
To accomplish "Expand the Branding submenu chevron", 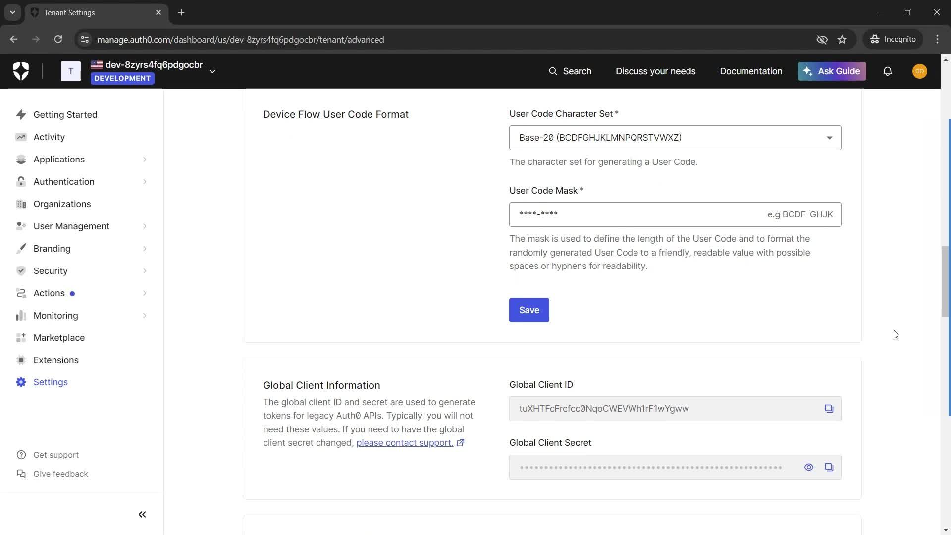I will [145, 249].
